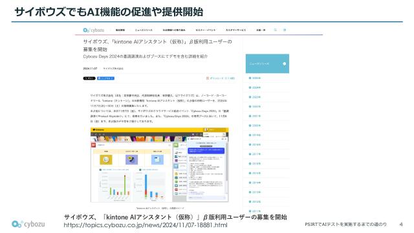414x233 pixels.
Task: Click the slide title サイボウズでもAI機能の促進や提供開始
Action: point(109,12)
